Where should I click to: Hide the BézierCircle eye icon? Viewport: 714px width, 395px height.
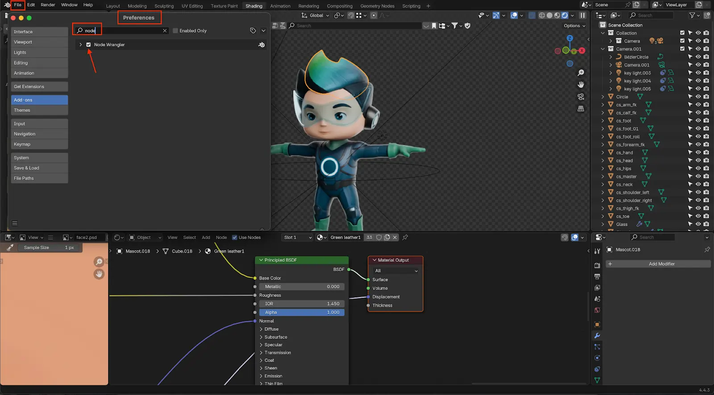tap(698, 57)
